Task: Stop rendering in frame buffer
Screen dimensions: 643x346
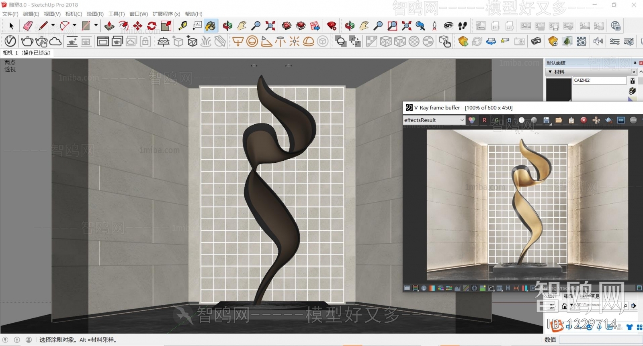Action: [633, 120]
